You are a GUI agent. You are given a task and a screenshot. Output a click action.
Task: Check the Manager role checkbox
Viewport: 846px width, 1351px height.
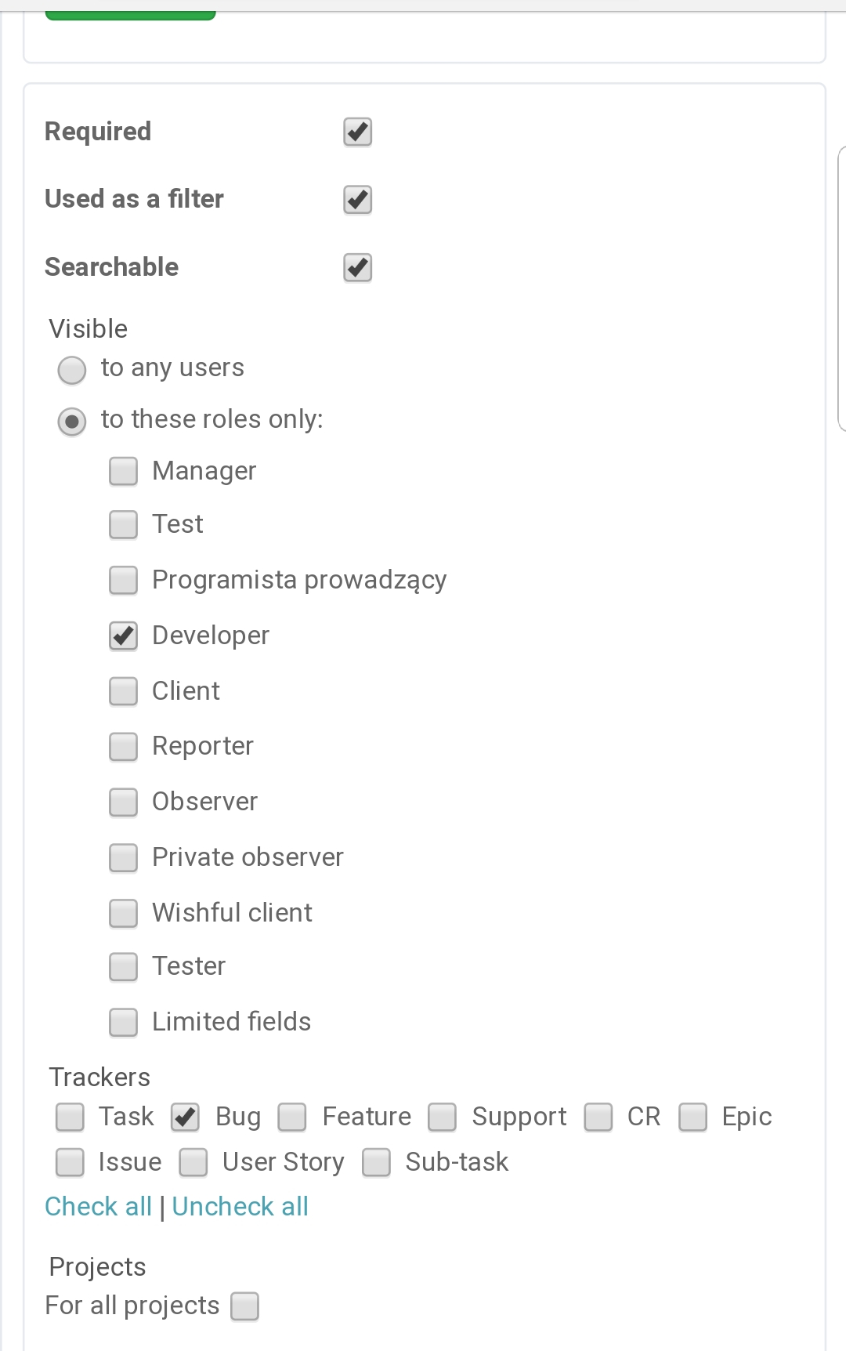pos(123,472)
